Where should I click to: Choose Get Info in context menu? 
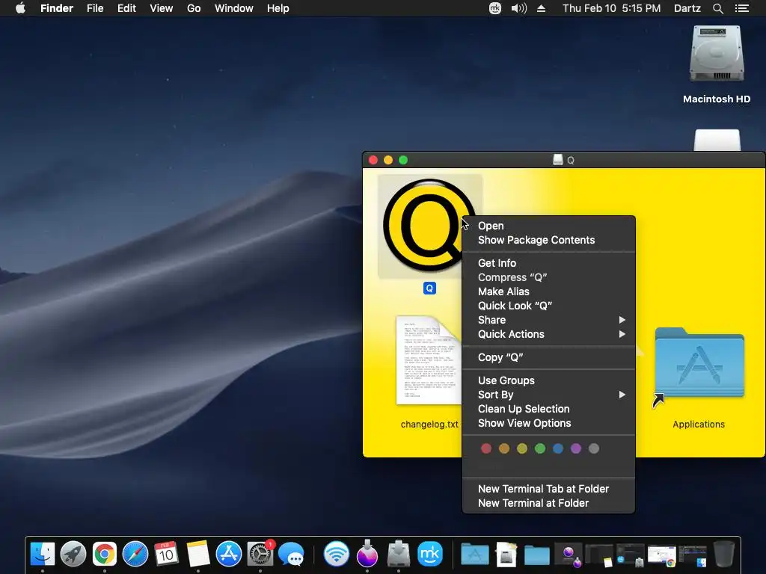click(548, 263)
